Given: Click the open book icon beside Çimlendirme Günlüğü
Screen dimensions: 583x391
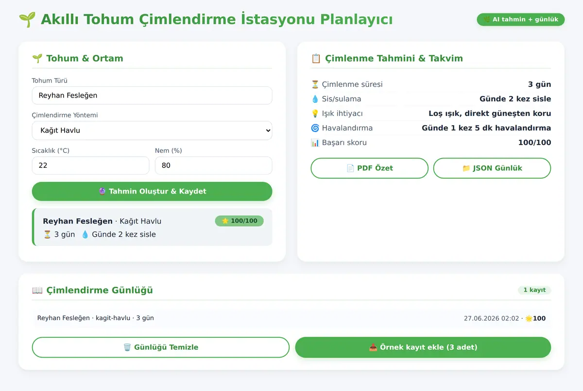Looking at the screenshot, I should click(37, 290).
